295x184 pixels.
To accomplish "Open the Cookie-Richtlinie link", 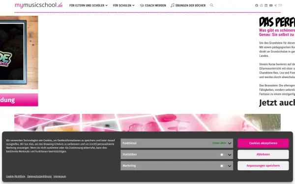I will pyautogui.click(x=16, y=176).
